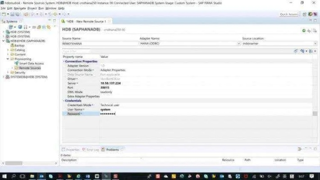Image resolution: width=320 pixels, height=180 pixels.
Task: Open the Source Location dropdown
Action: 315,44
